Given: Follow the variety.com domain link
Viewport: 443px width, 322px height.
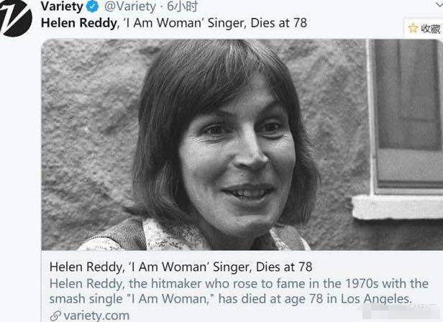Looking at the screenshot, I should tap(96, 316).
